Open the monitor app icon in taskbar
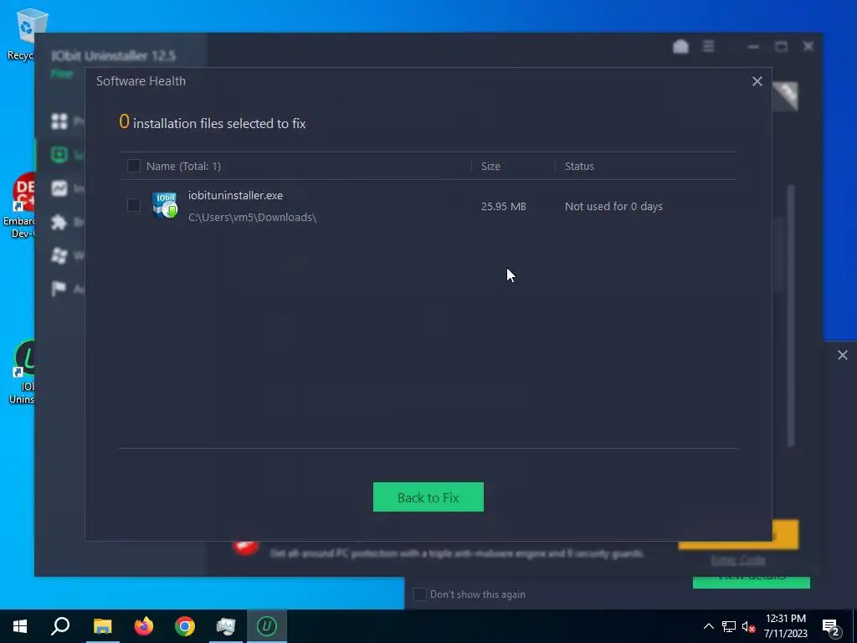This screenshot has width=857, height=643. [226, 626]
